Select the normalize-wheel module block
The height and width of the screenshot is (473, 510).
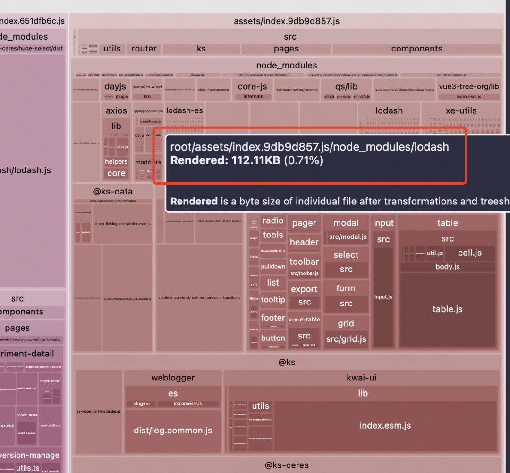click(x=147, y=90)
